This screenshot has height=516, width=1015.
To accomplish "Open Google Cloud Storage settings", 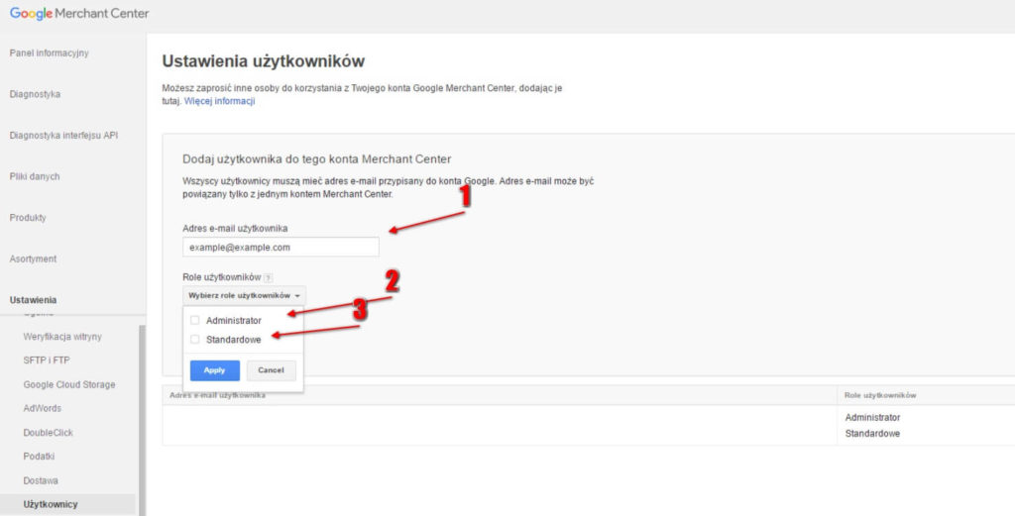I will [69, 384].
